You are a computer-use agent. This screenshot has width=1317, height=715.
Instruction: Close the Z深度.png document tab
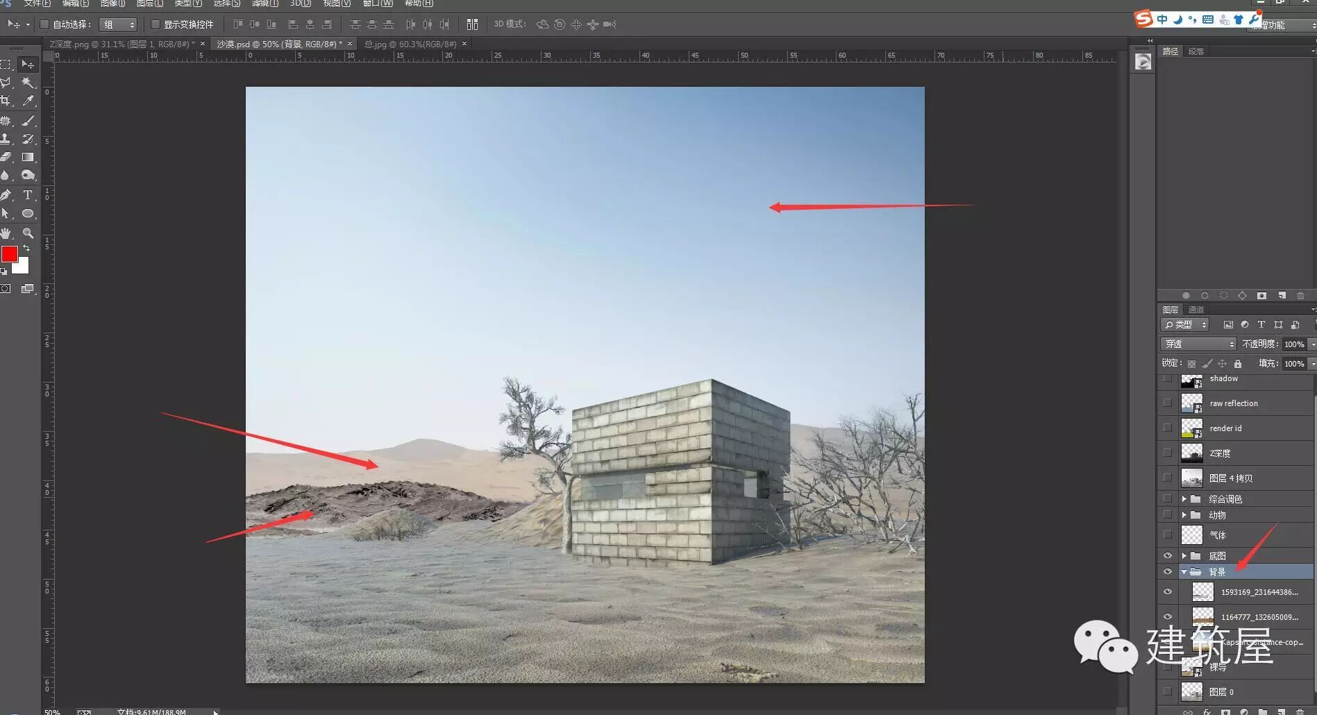point(203,44)
